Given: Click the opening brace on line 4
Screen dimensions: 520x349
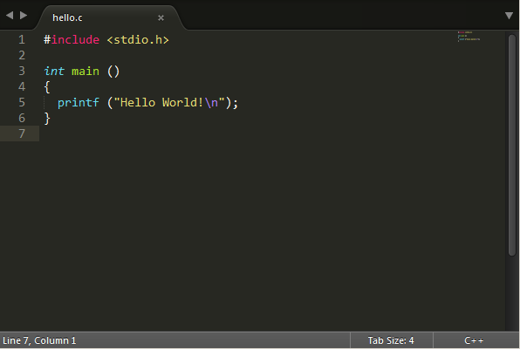Looking at the screenshot, I should (x=47, y=87).
